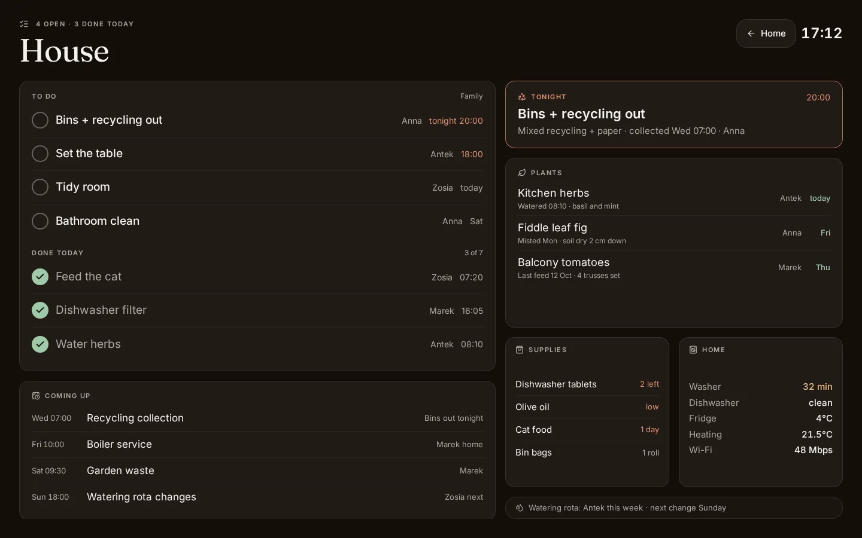Click the 'tonight 20:00' due time
Viewport: 862px width, 538px height.
[456, 121]
